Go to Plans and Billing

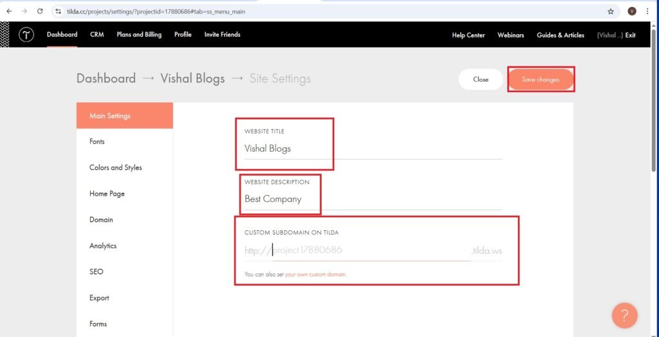(139, 35)
